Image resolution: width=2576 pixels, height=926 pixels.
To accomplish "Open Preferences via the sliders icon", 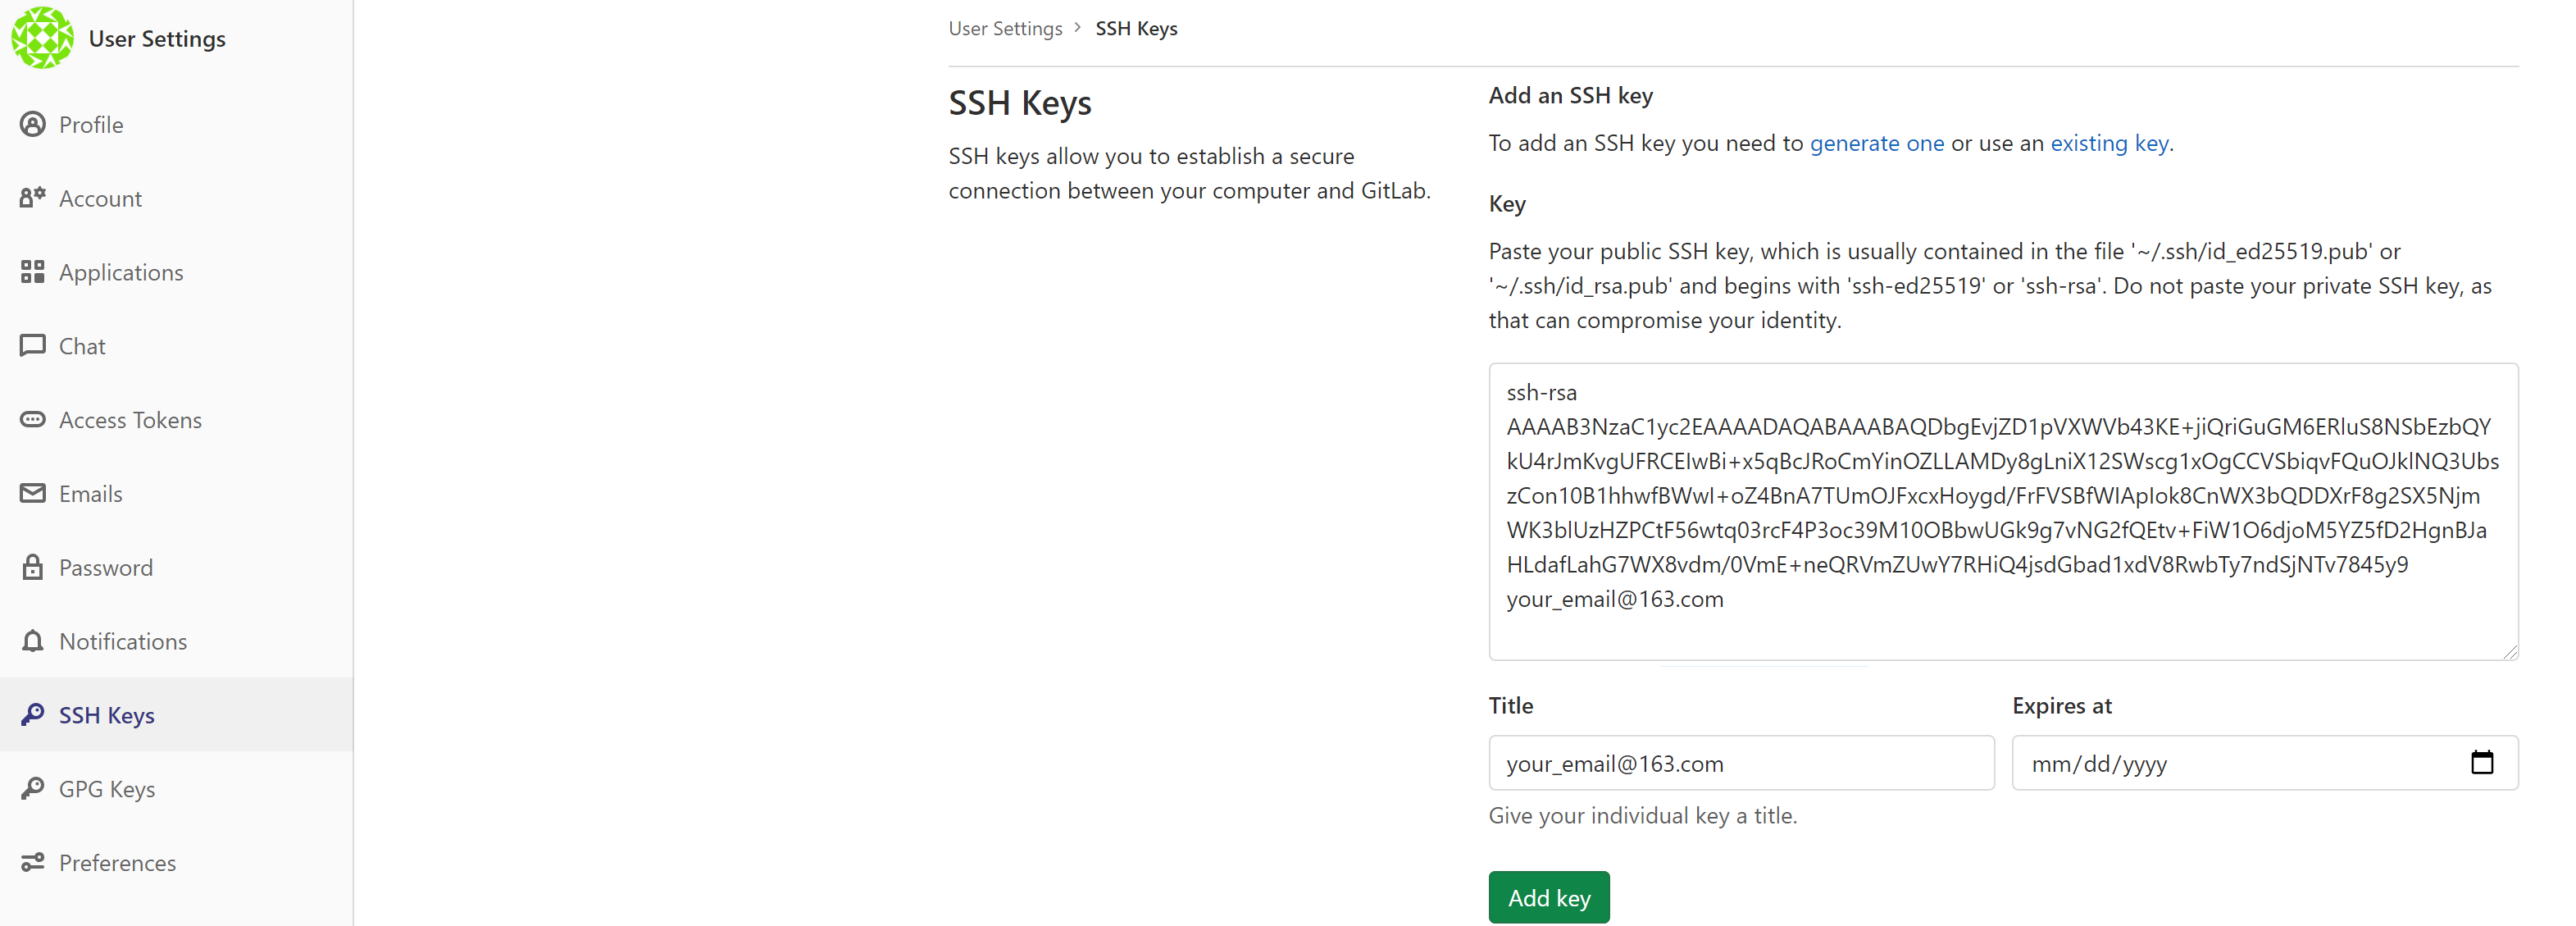I will (33, 862).
